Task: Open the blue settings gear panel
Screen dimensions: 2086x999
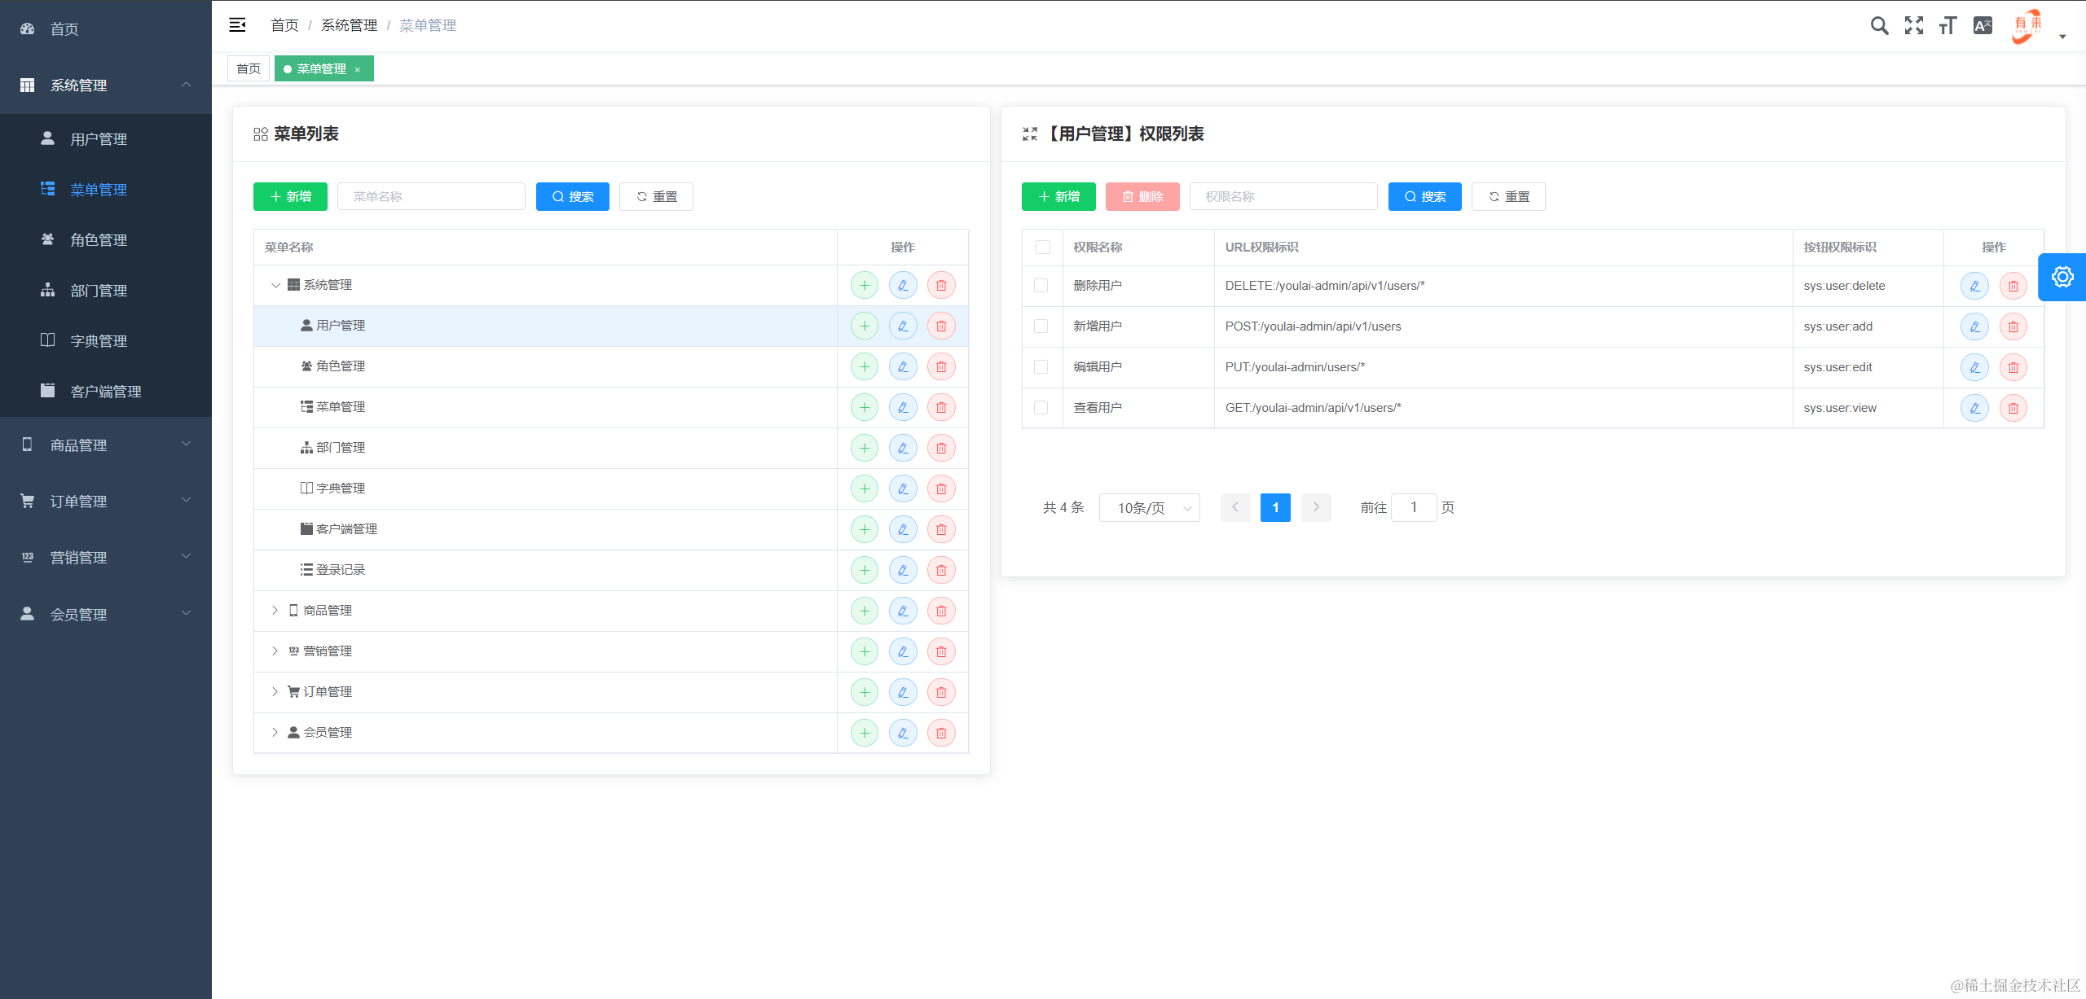Action: coord(2062,277)
